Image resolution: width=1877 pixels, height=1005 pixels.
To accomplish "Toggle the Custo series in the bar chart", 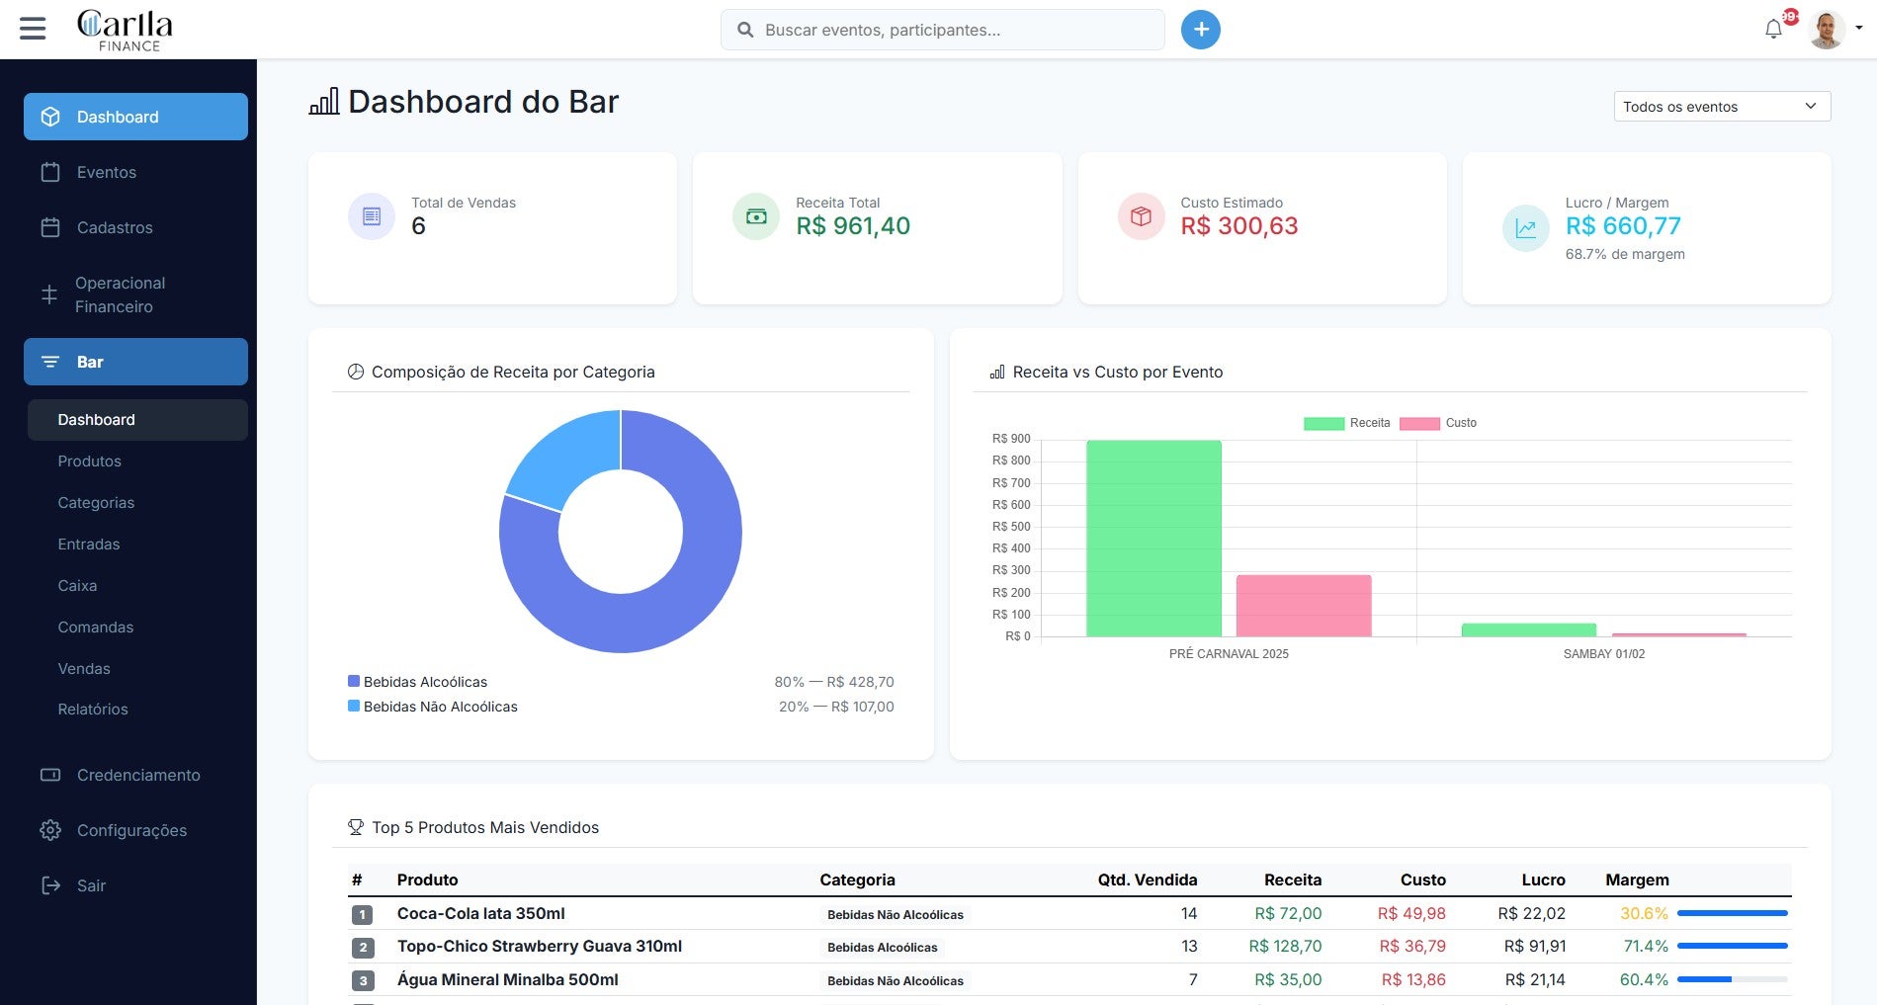I will coord(1440,422).
